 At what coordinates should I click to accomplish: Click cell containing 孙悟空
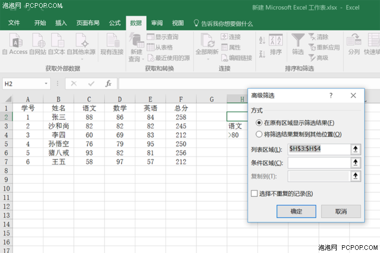click(58, 144)
